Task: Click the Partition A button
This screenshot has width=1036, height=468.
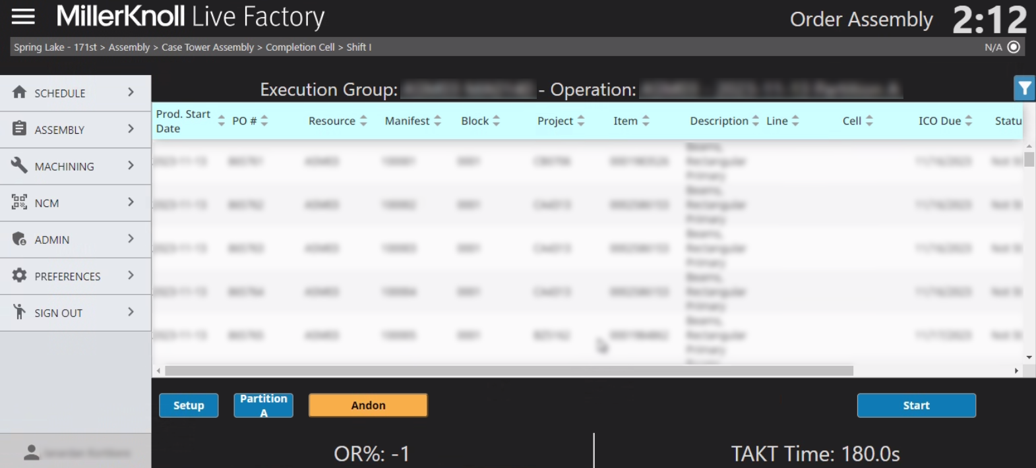Action: (x=263, y=405)
